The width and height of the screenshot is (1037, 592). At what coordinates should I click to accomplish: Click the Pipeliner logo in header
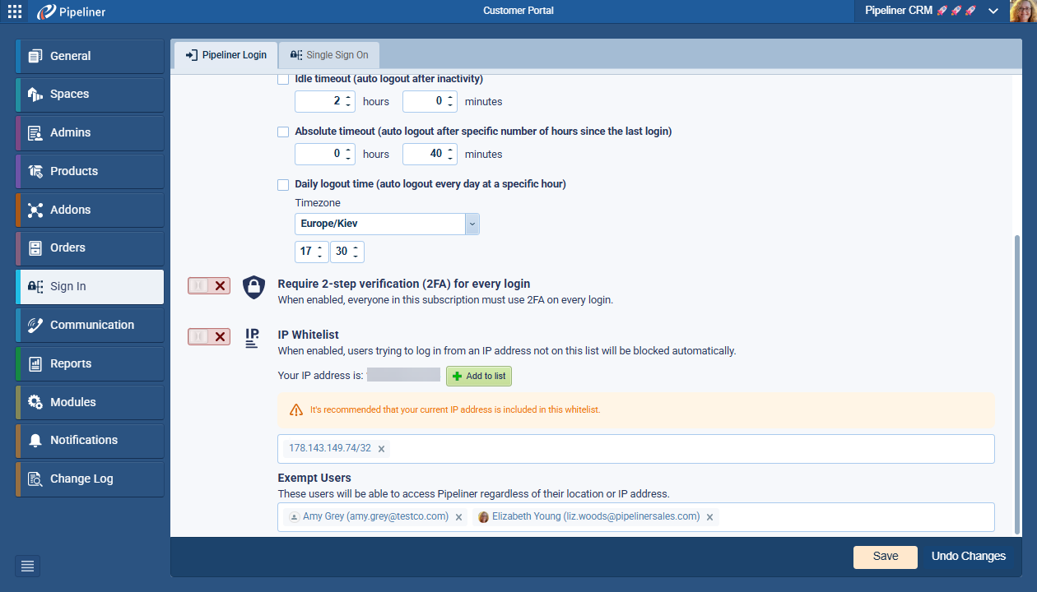[x=72, y=12]
